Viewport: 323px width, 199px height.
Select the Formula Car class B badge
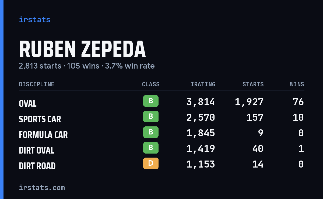tap(151, 132)
